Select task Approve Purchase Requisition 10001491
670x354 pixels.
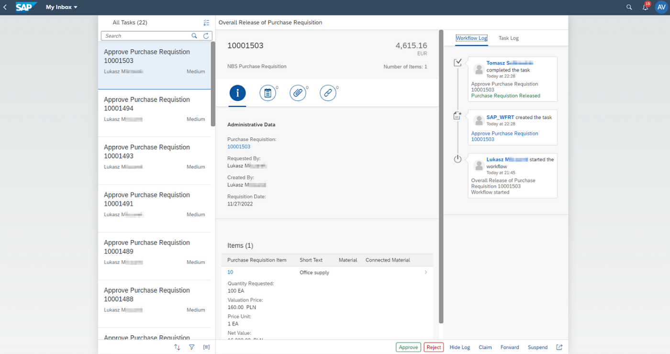154,209
